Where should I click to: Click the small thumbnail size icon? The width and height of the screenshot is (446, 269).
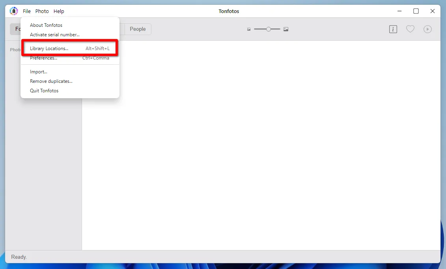(249, 29)
